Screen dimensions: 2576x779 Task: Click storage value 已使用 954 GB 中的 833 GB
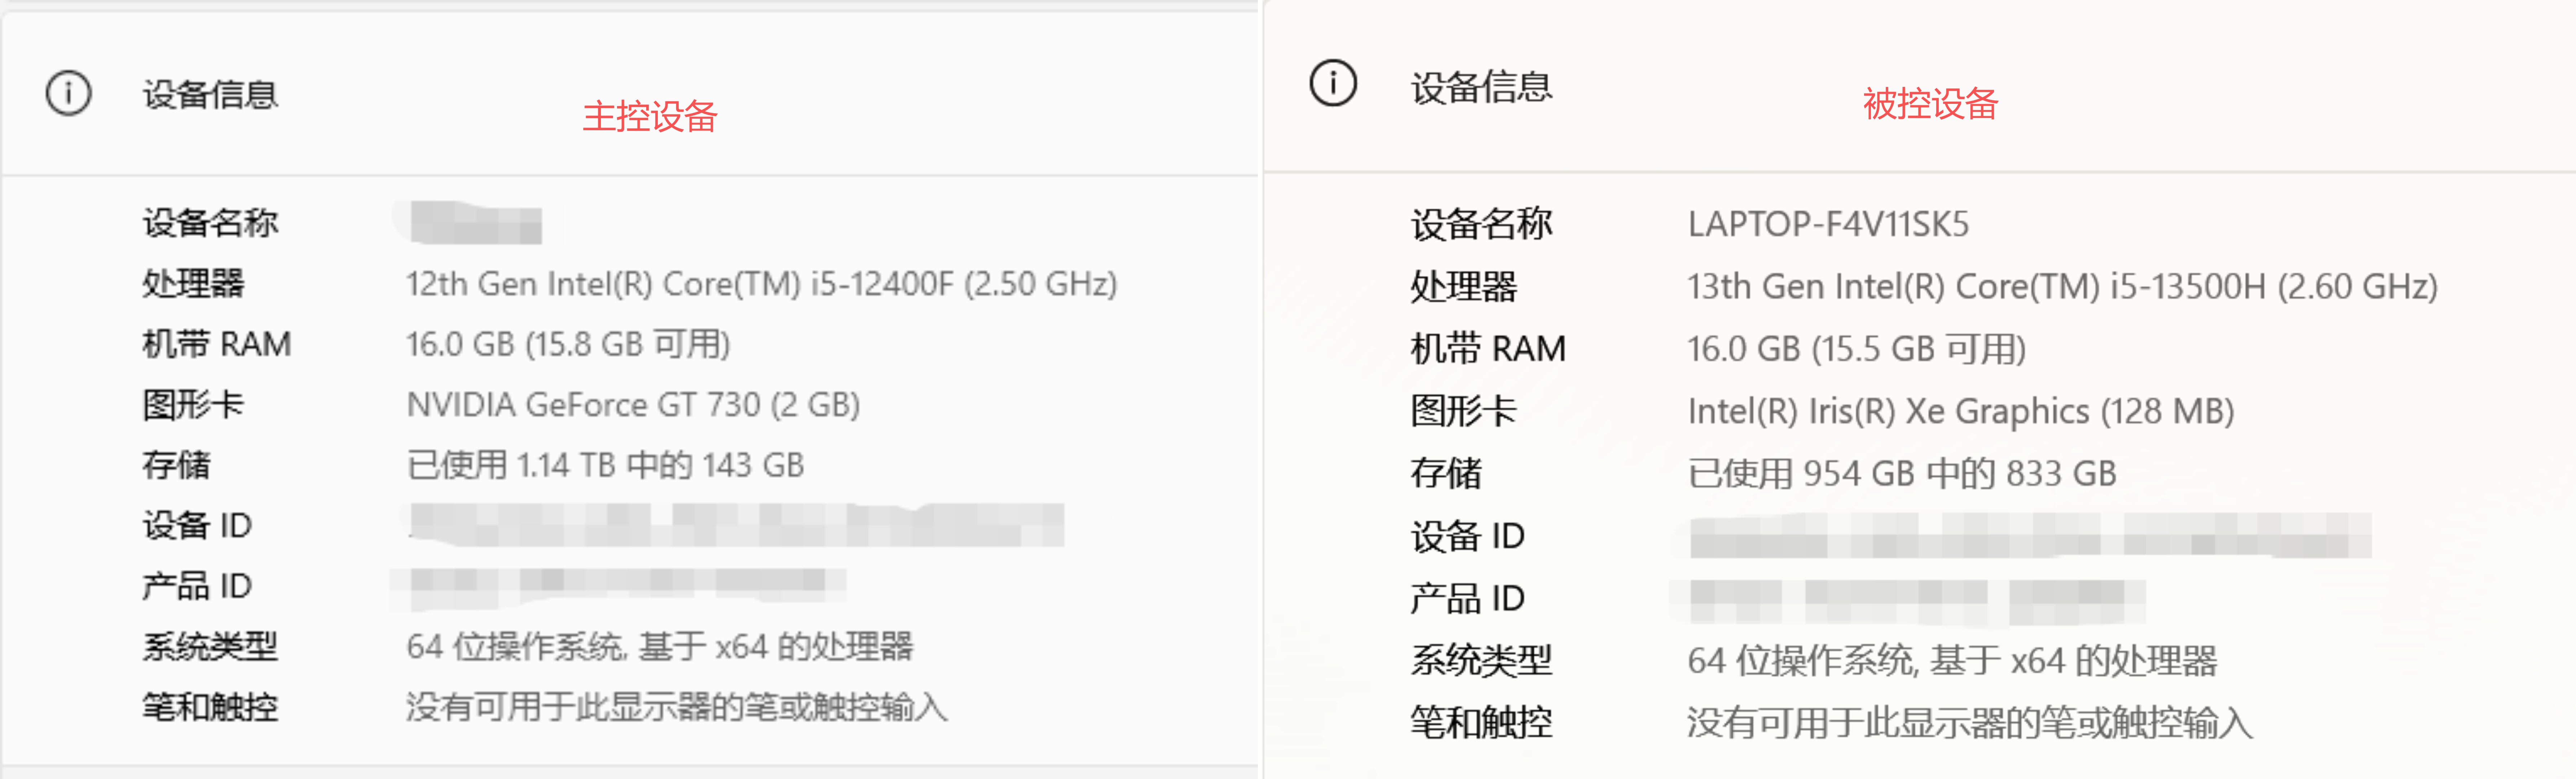[1902, 473]
